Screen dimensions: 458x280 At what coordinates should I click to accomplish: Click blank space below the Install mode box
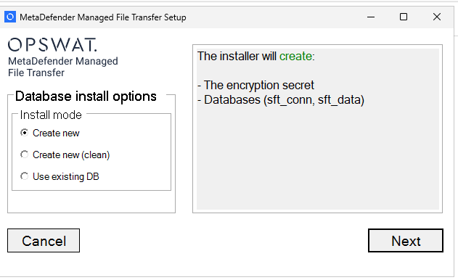[91, 202]
